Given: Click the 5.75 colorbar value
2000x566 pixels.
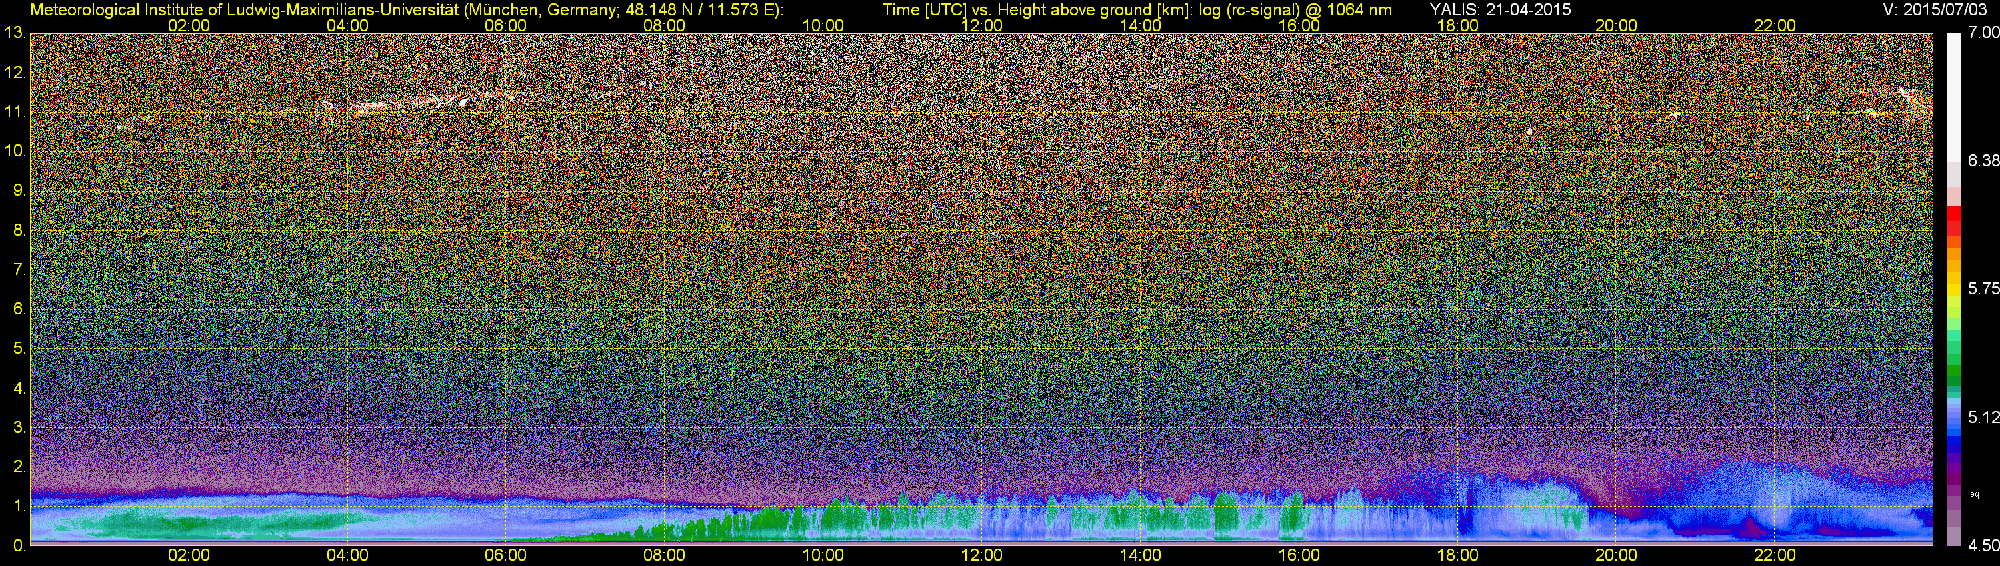Looking at the screenshot, I should (x=1984, y=288).
